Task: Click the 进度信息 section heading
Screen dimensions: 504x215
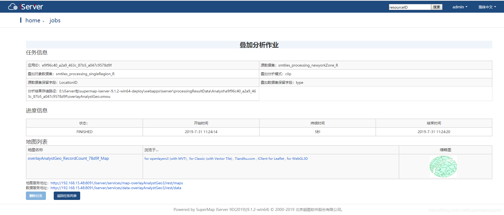Action: pos(37,110)
